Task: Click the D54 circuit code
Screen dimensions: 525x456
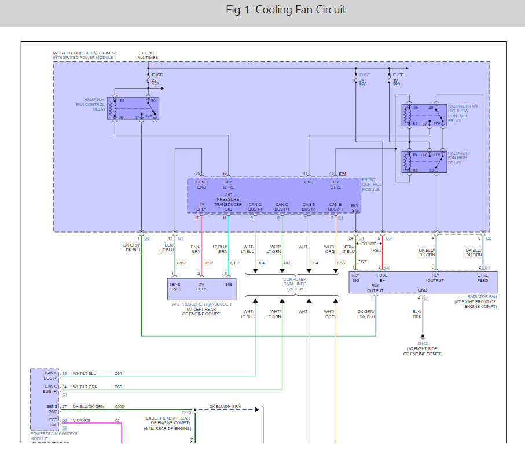Action: [314, 263]
